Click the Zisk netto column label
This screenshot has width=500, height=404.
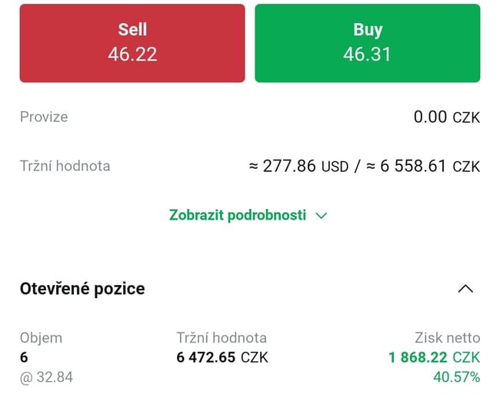(x=447, y=338)
